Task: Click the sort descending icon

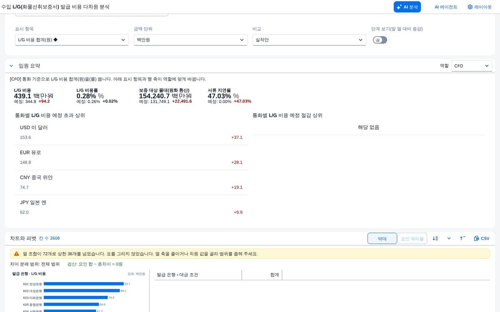Action: coord(435,238)
